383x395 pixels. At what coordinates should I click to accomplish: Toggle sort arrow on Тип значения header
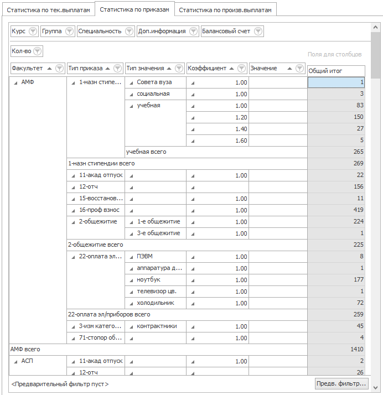(x=169, y=69)
